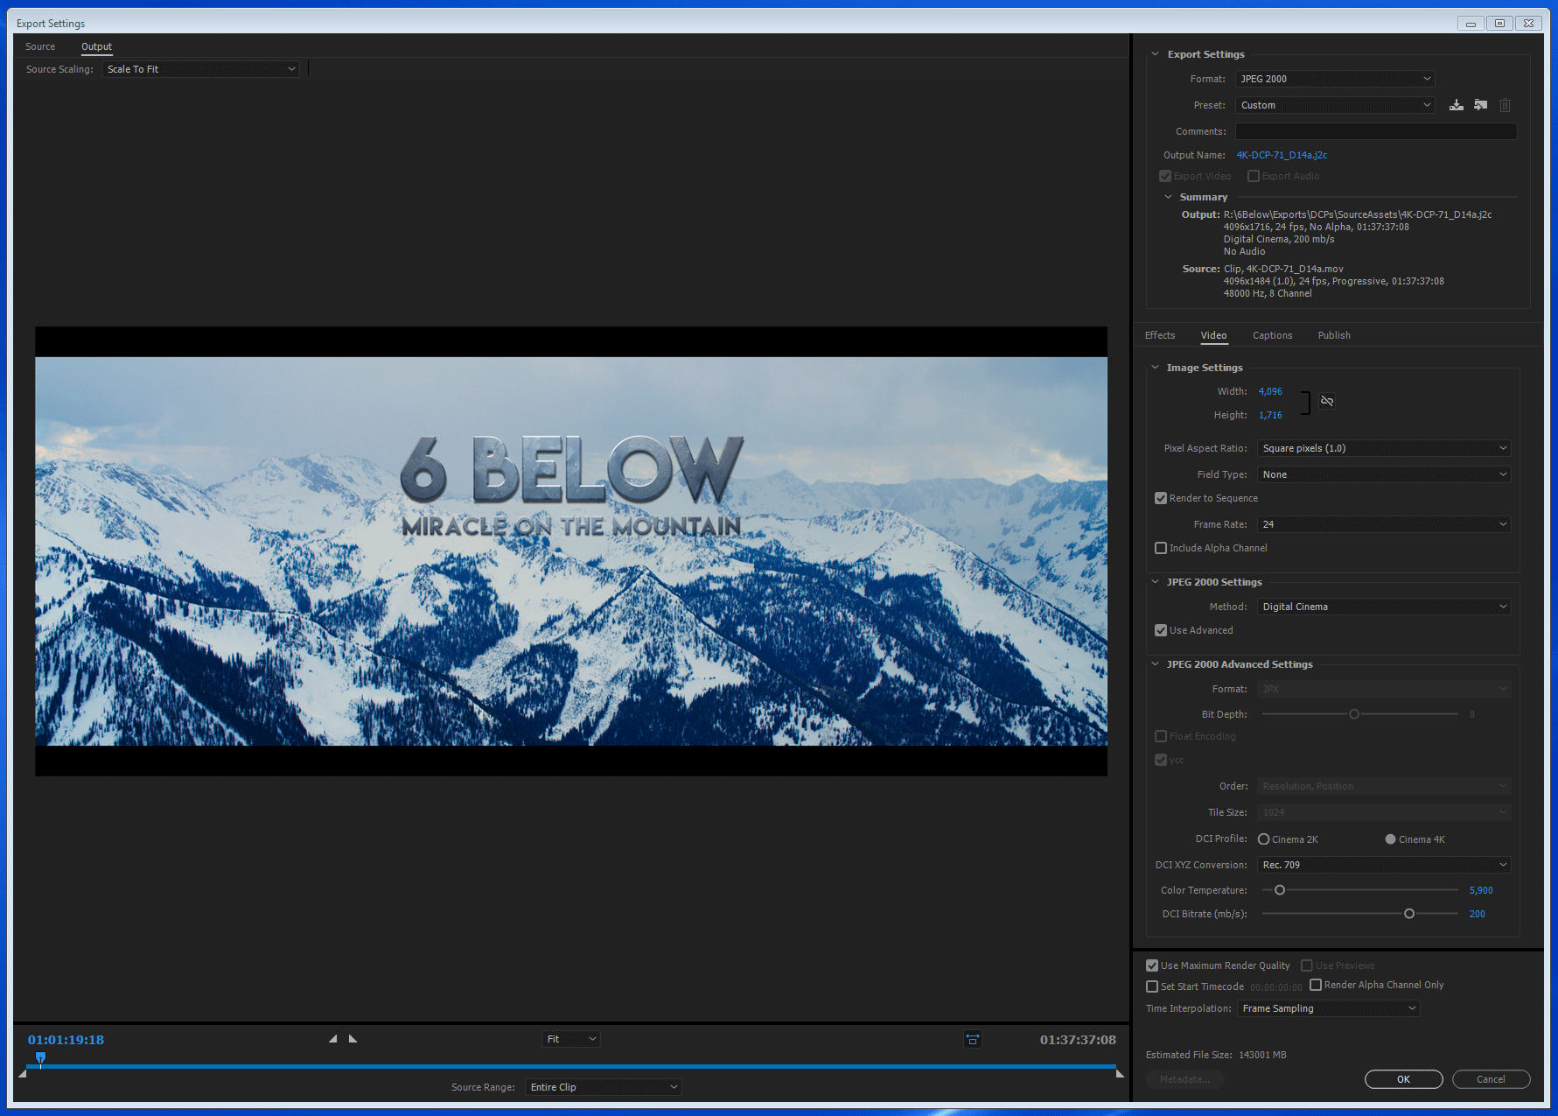Image resolution: width=1558 pixels, height=1116 pixels.
Task: Switch to the Captions tab
Action: (x=1272, y=335)
